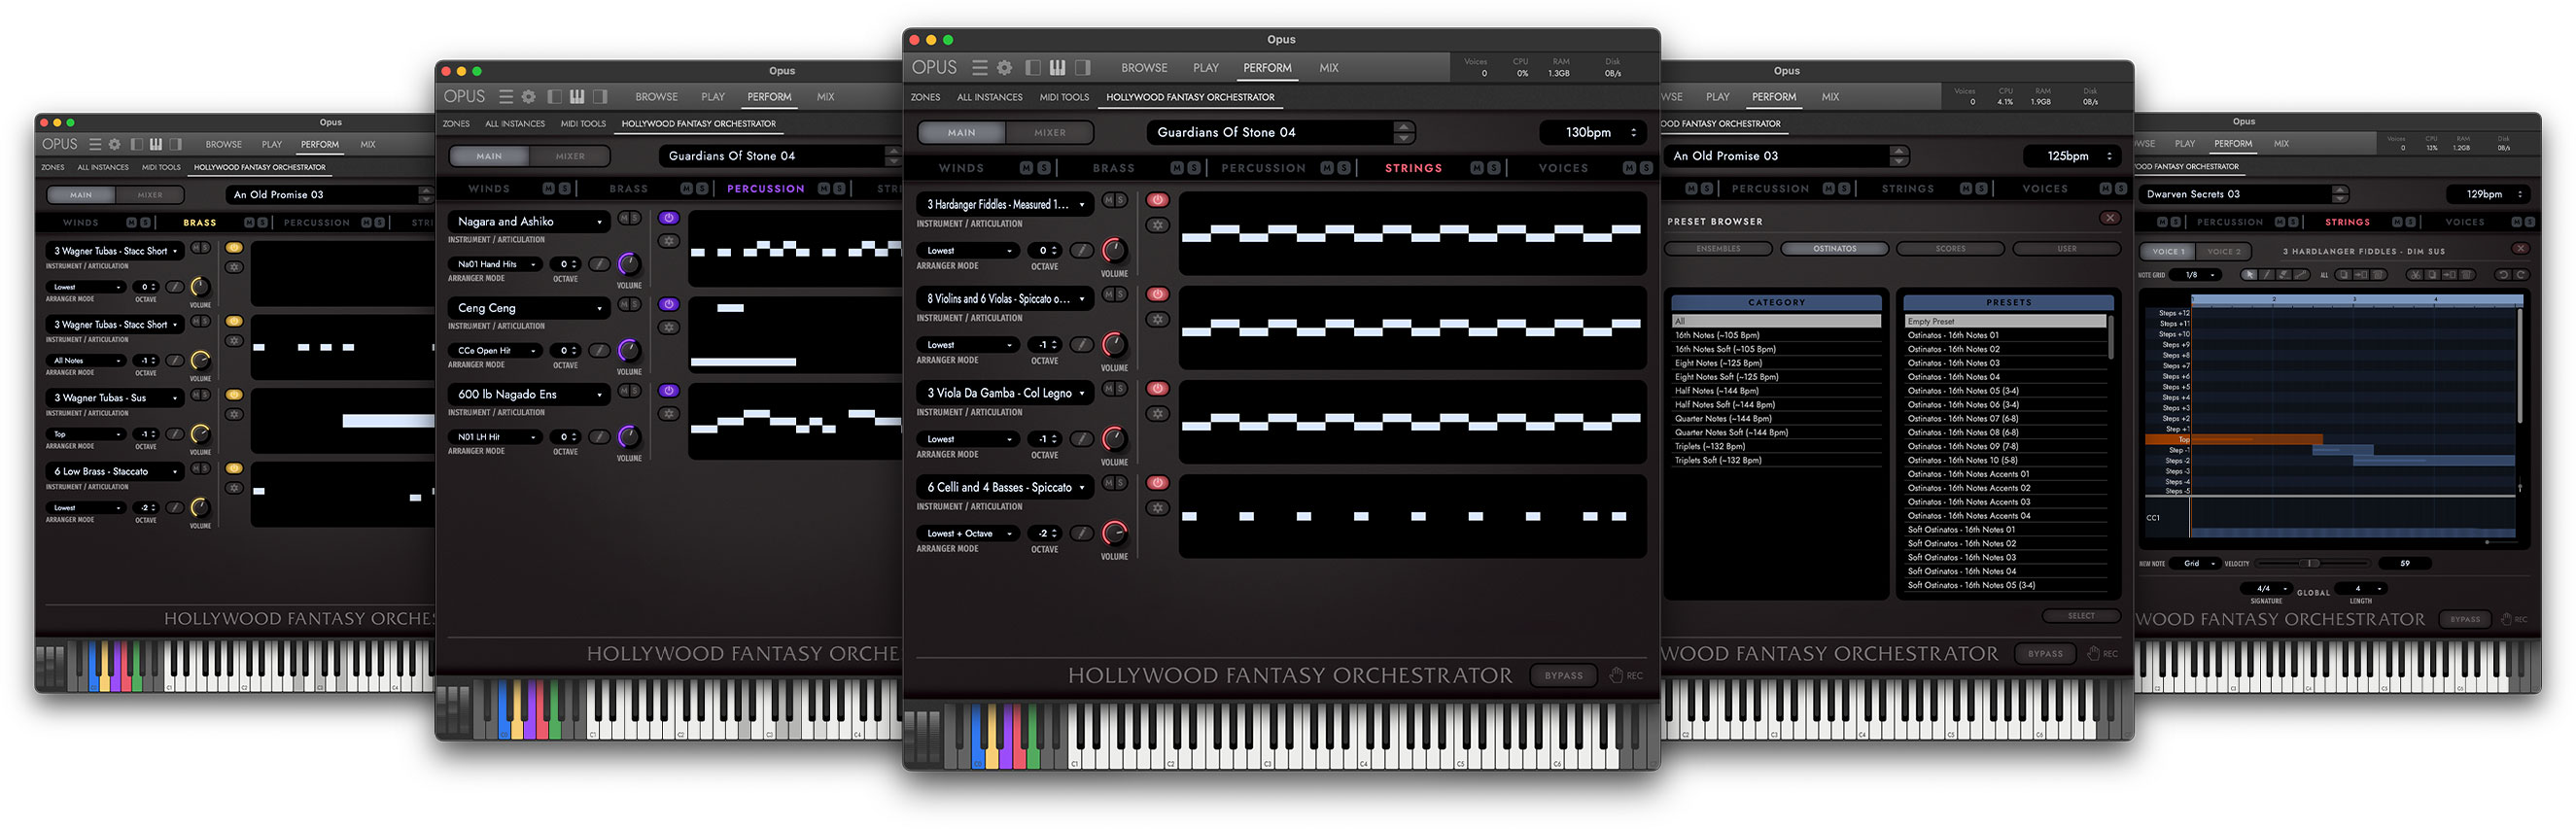Screen dimensions: 2576x829
Task: Switch to MIXER view in center window
Action: 1049,133
